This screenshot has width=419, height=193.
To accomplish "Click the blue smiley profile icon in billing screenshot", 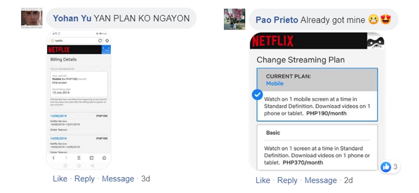I will click(x=106, y=50).
